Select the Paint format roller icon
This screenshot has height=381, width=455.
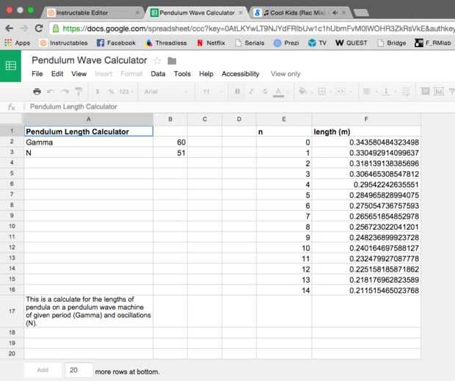coord(79,92)
